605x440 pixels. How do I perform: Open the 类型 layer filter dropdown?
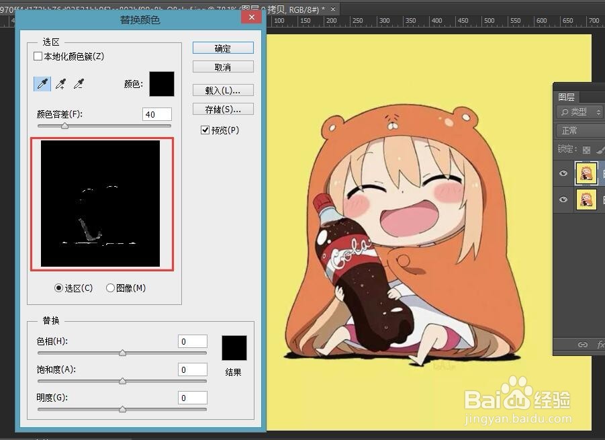[579, 112]
